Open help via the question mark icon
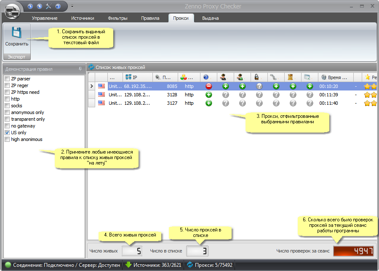The width and height of the screenshot is (379, 271). pyautogui.click(x=58, y=6)
